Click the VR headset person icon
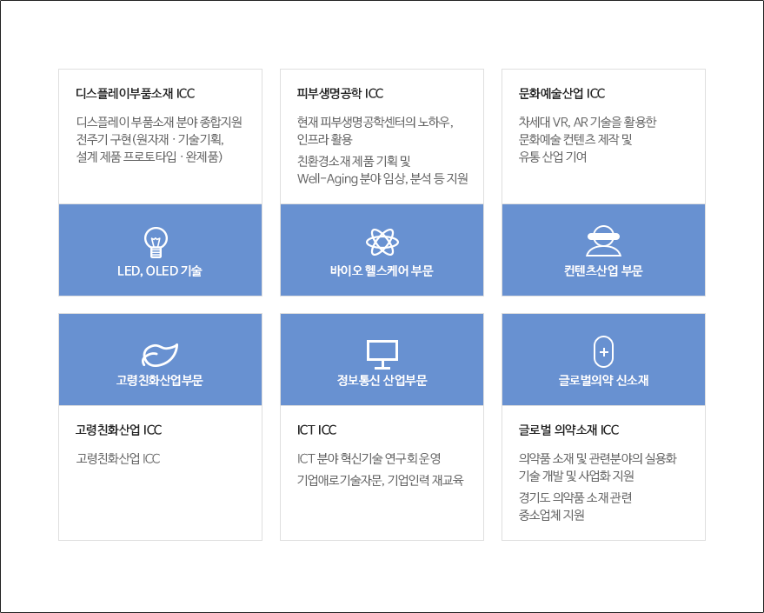The width and height of the screenshot is (764, 613). coord(603,241)
